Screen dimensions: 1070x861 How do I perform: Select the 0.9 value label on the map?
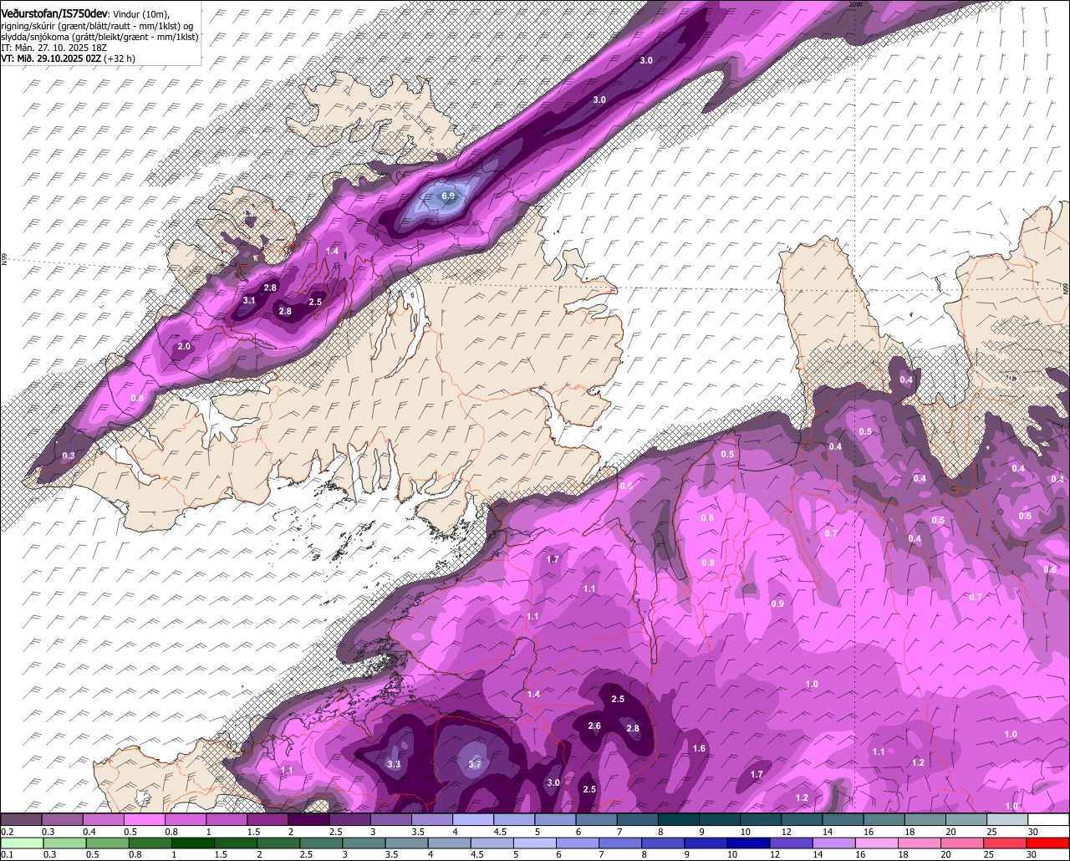[777, 604]
